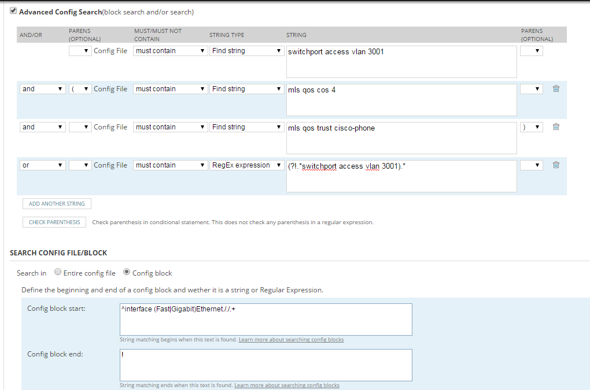Open opening parens dropdown in RegEx row
This screenshot has width=590, height=390.
point(80,165)
